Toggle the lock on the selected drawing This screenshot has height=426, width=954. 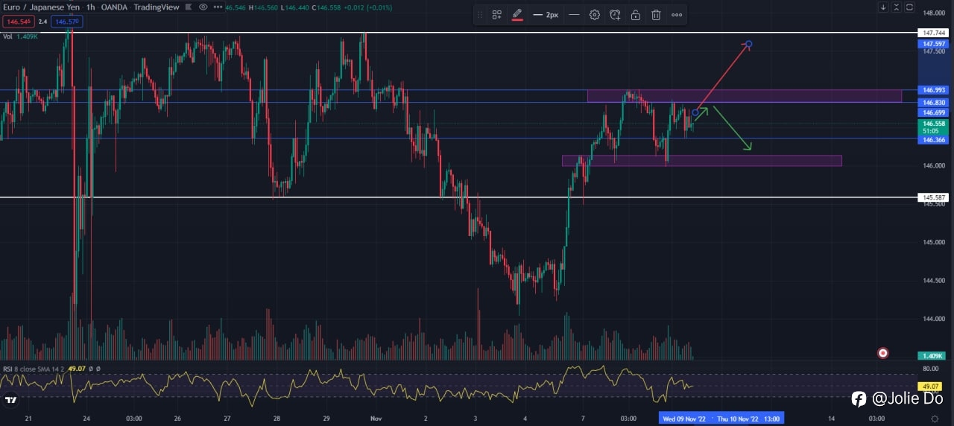tap(635, 15)
